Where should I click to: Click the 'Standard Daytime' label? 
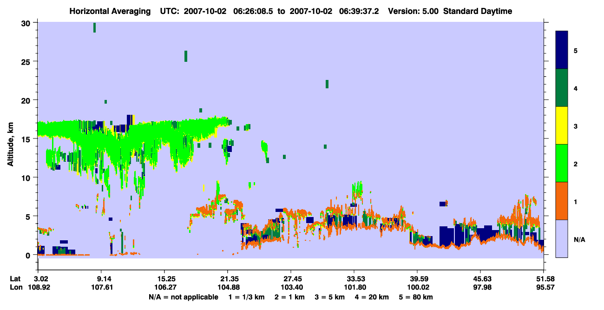click(478, 11)
